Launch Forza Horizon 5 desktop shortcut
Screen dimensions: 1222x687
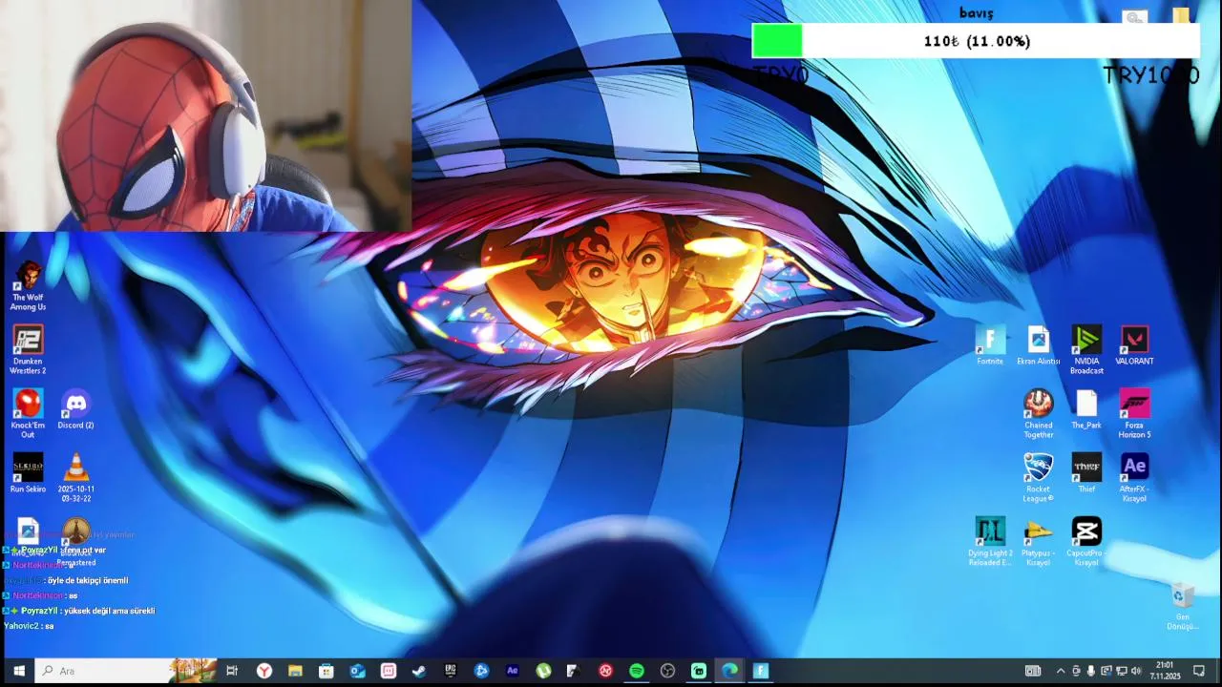(1134, 414)
